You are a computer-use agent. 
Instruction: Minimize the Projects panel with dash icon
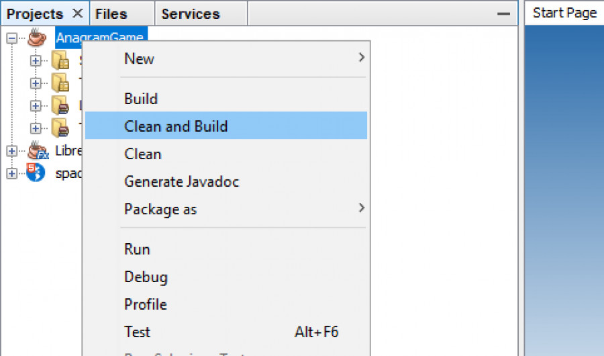coord(503,14)
